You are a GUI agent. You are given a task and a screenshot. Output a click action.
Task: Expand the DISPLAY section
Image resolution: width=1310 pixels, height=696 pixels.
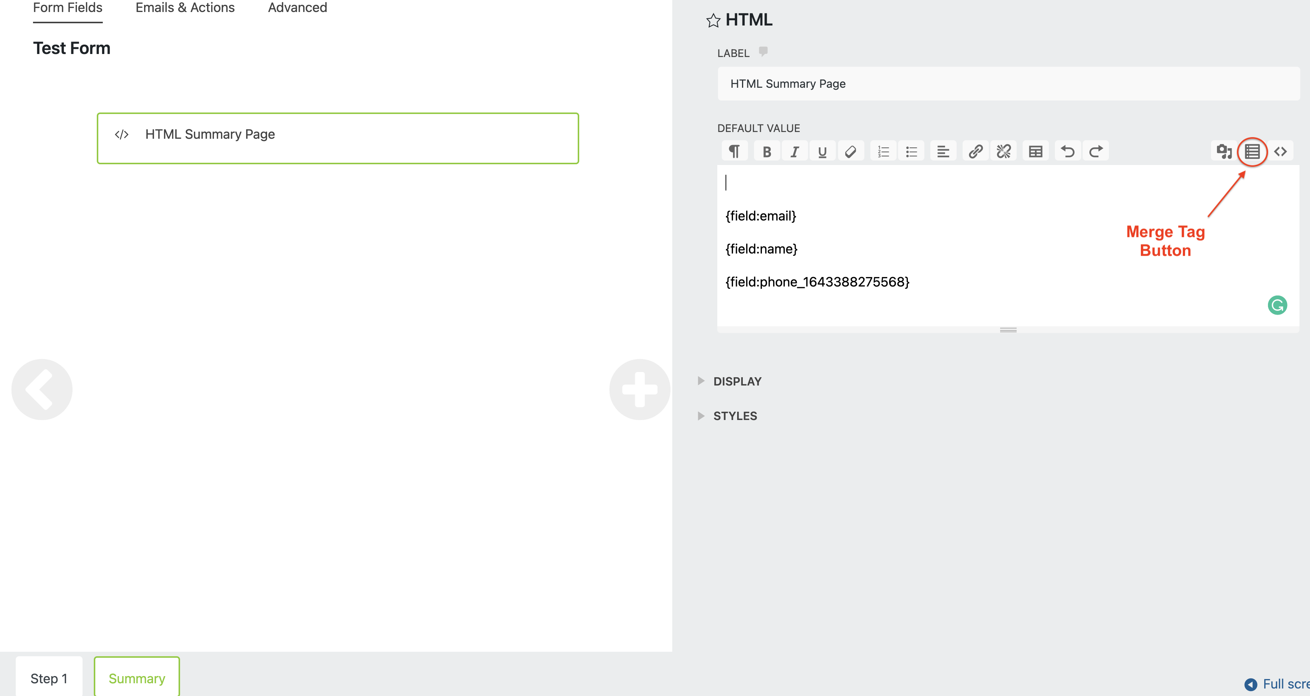click(738, 381)
